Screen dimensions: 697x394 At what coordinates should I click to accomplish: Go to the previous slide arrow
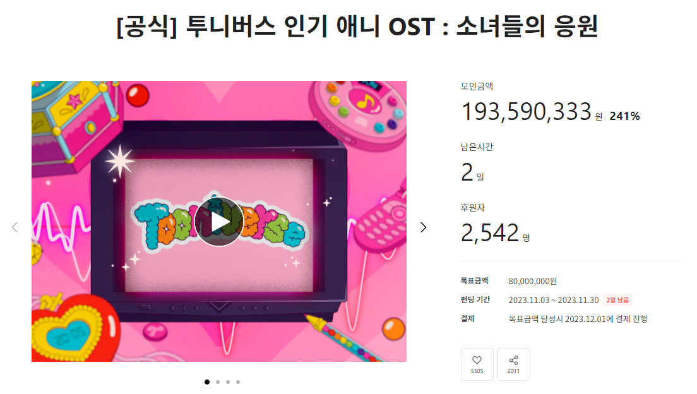click(x=15, y=227)
